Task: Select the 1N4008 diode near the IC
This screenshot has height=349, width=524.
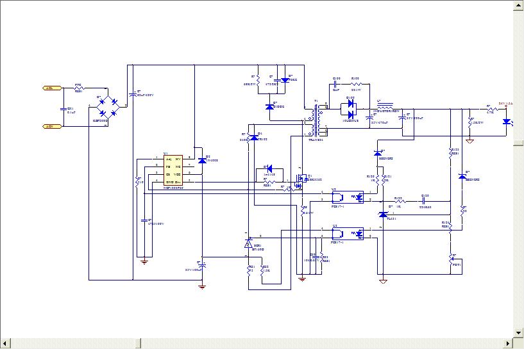Action: 203,159
